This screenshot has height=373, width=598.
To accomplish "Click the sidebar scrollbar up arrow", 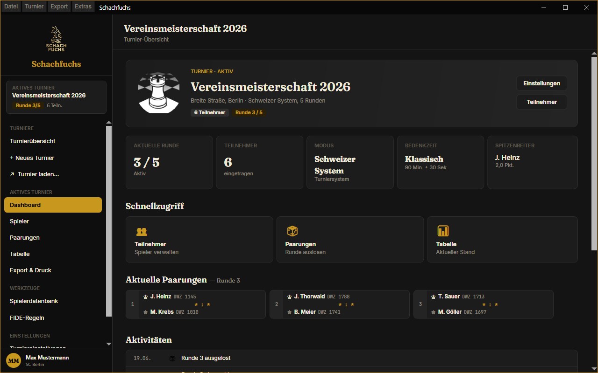I will click(x=109, y=123).
